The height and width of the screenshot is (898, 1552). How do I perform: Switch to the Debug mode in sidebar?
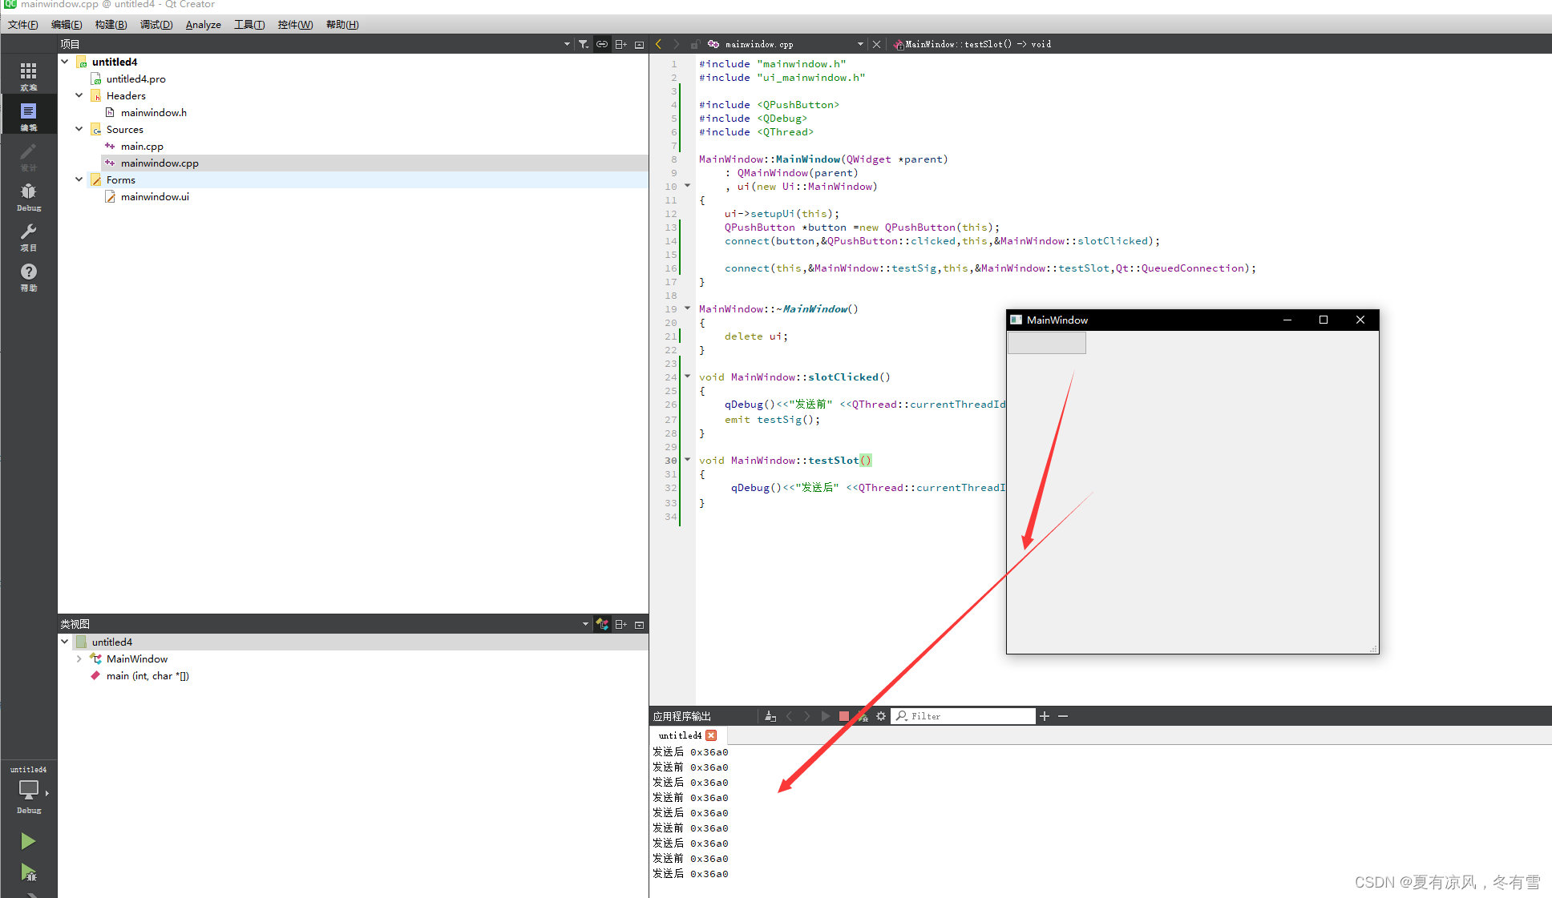[28, 197]
